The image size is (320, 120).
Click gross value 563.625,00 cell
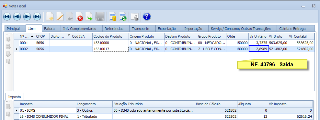pos(278,43)
